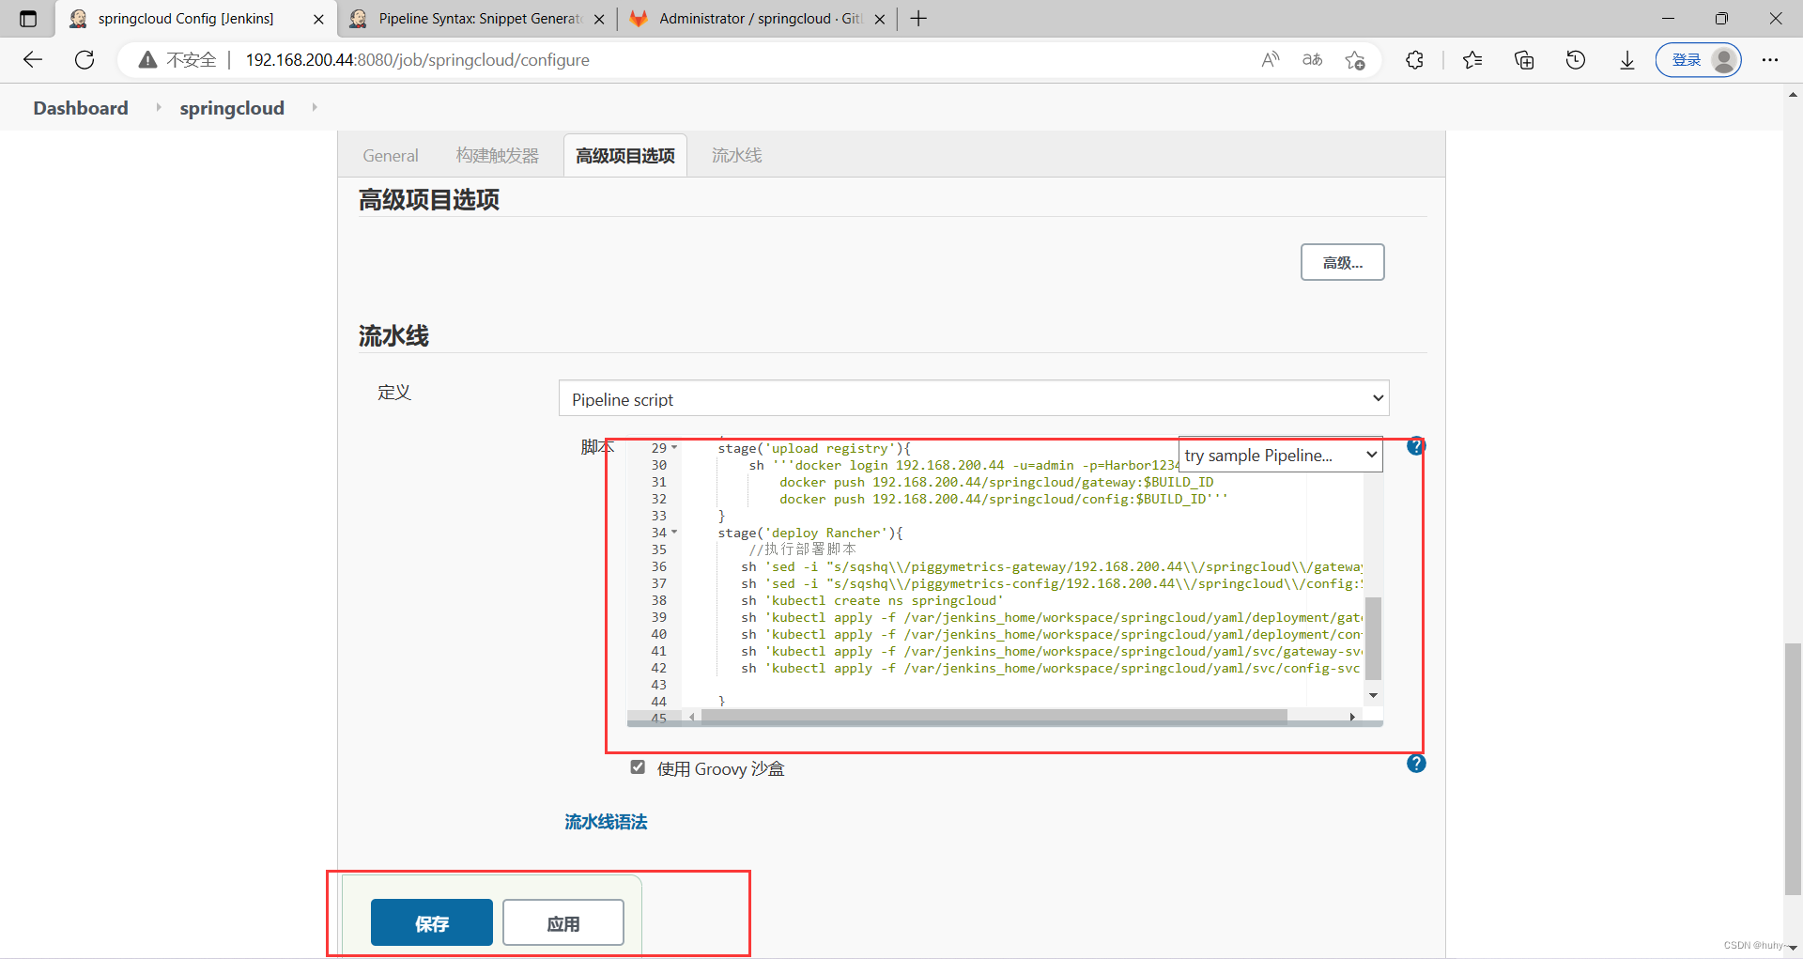Go to the General tab
The height and width of the screenshot is (959, 1803).
[x=391, y=156]
